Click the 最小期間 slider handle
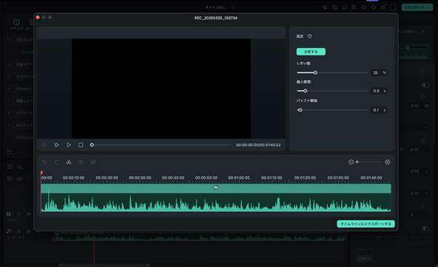The width and height of the screenshot is (438, 267). coord(306,91)
